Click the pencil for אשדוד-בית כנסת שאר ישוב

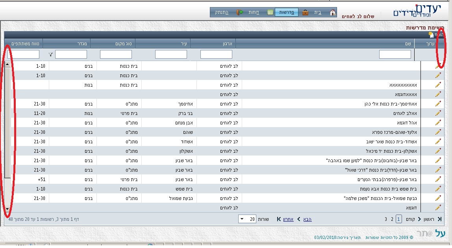(438, 142)
